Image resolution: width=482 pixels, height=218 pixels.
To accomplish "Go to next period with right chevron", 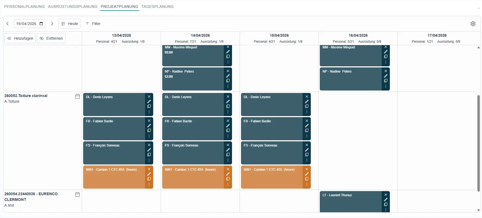I will pos(52,24).
